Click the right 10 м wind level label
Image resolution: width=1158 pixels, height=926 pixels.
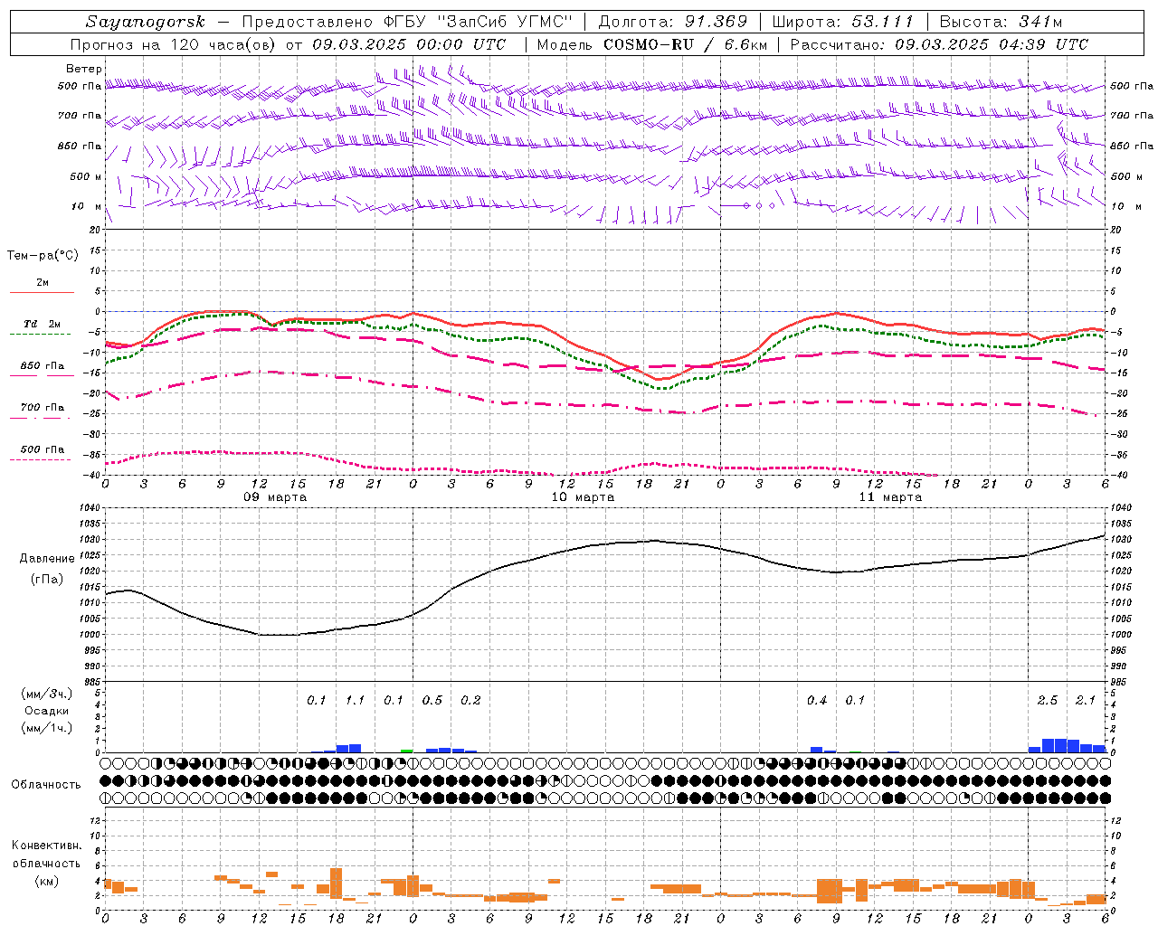[1126, 206]
